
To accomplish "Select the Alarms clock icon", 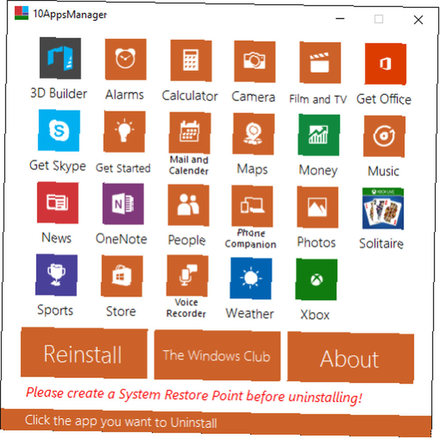I will (x=125, y=59).
